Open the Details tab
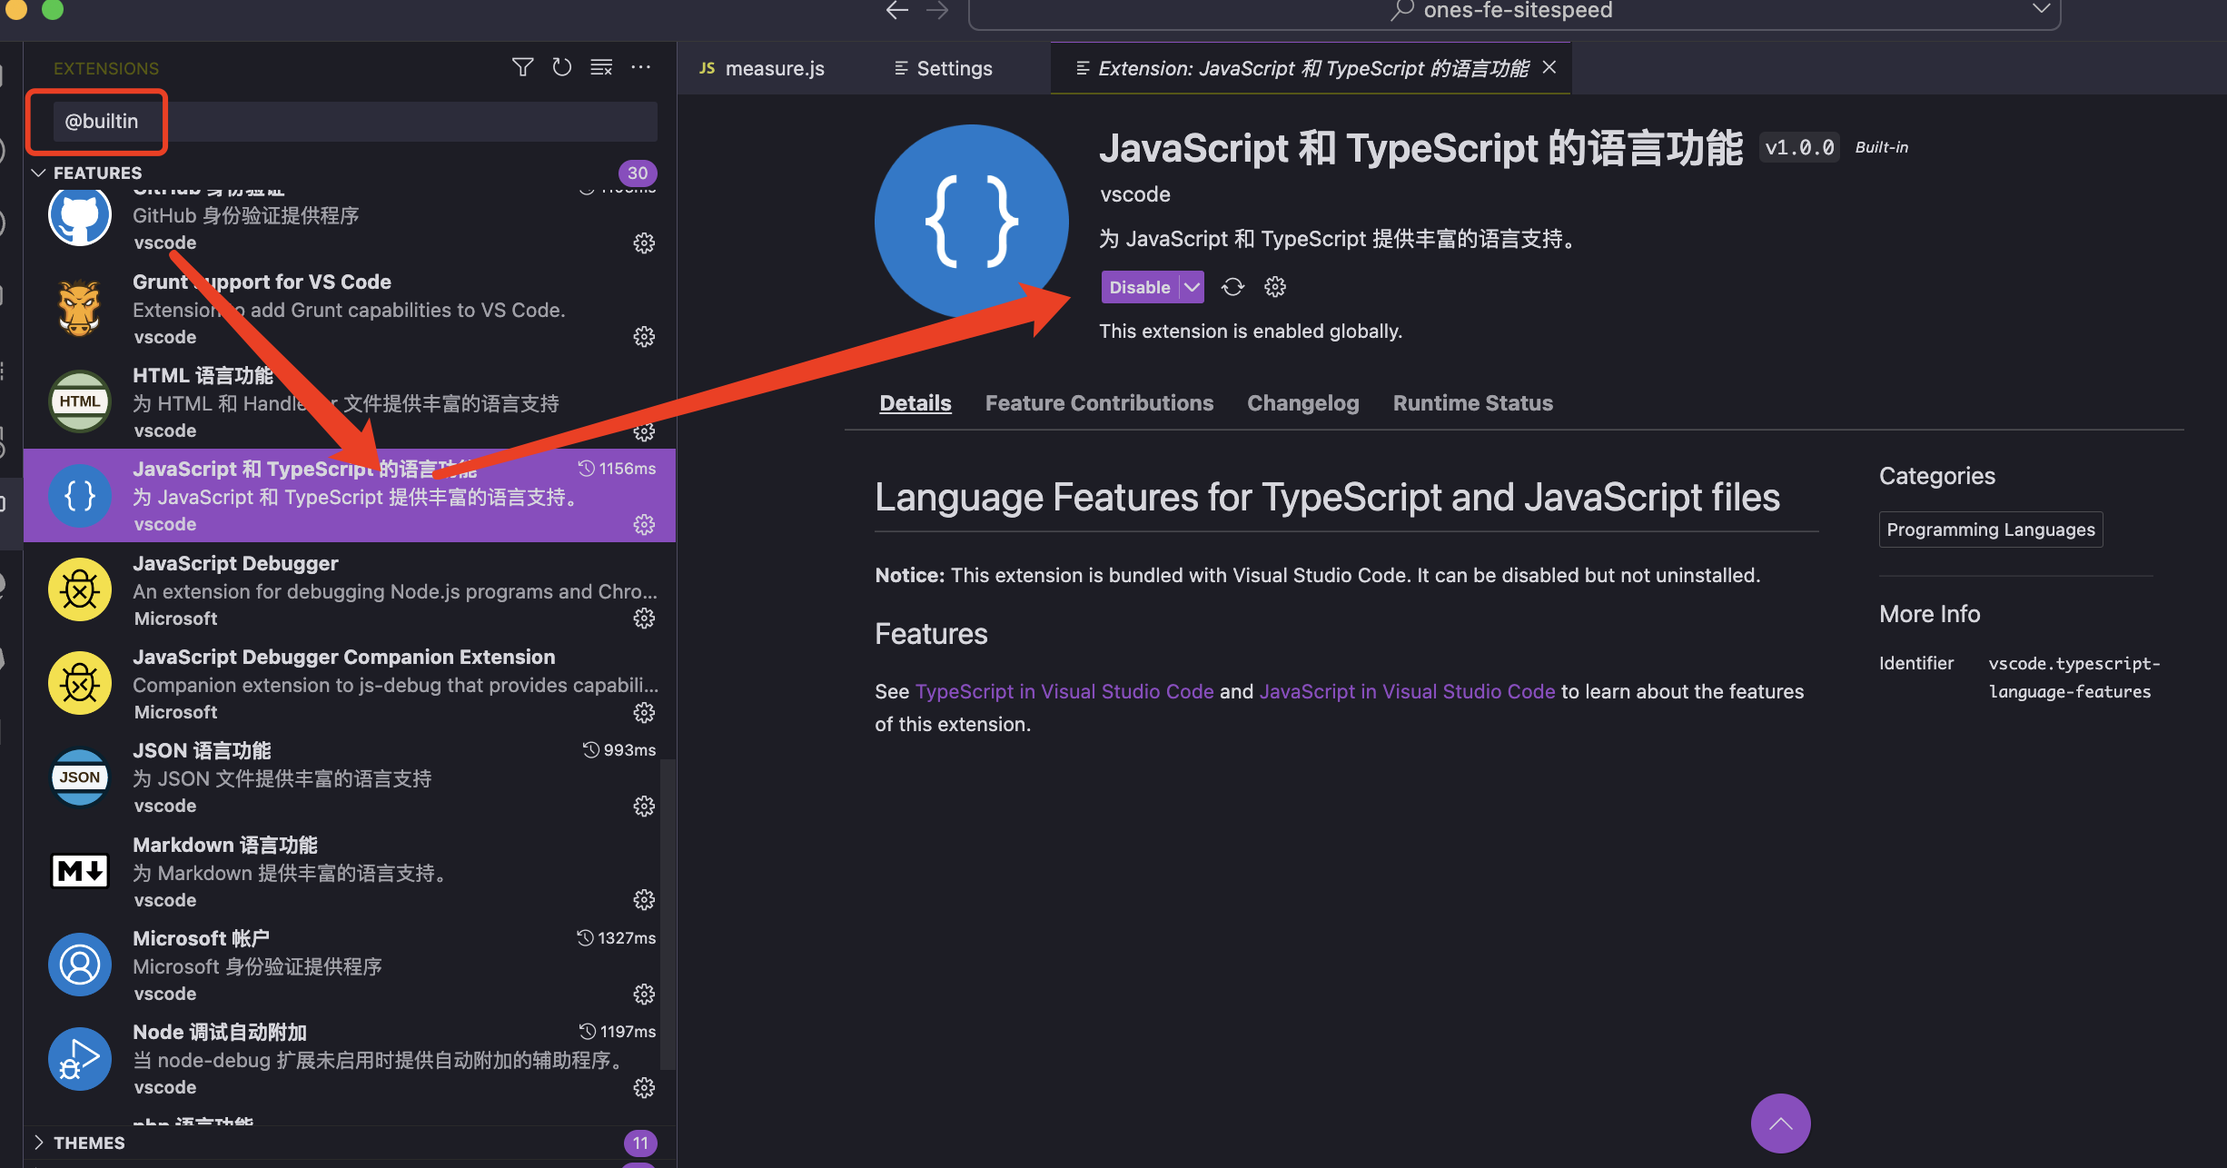The height and width of the screenshot is (1168, 2227). point(916,403)
